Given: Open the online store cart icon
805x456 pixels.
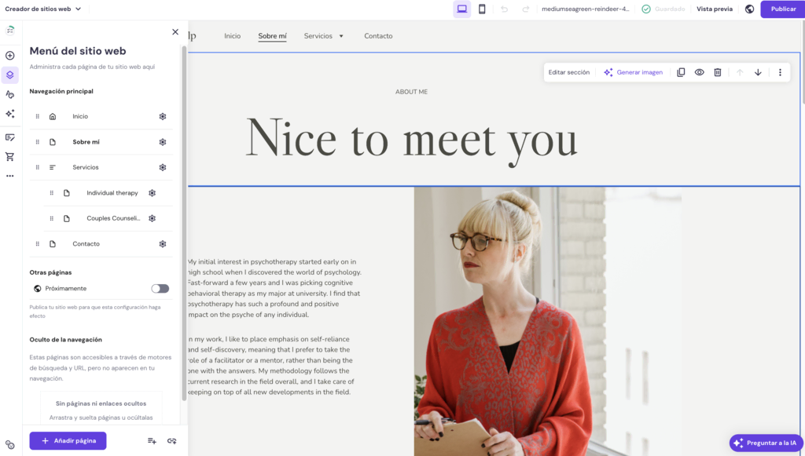Looking at the screenshot, I should point(10,156).
